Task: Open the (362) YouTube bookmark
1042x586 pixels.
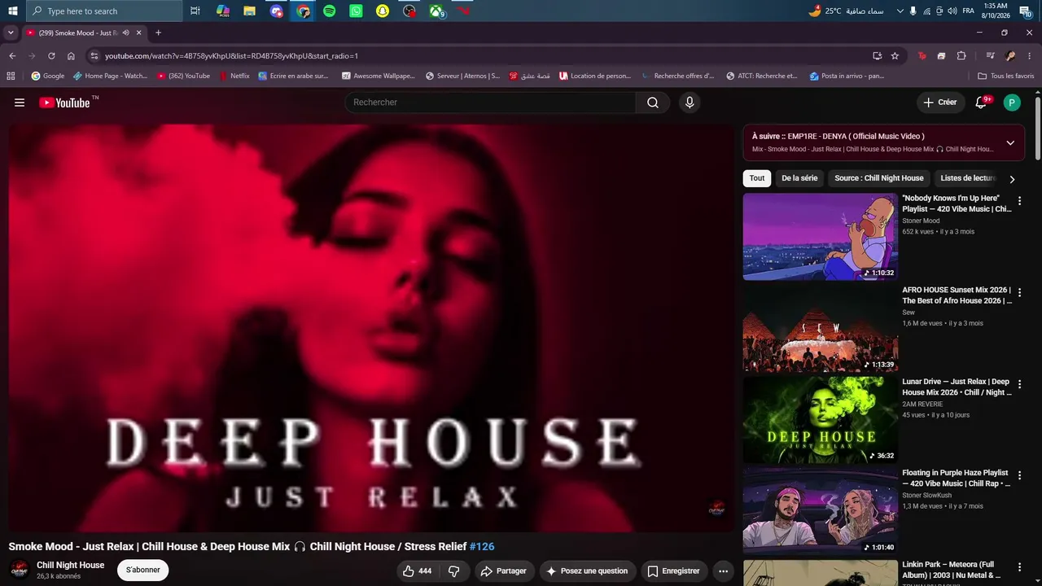Action: point(184,77)
